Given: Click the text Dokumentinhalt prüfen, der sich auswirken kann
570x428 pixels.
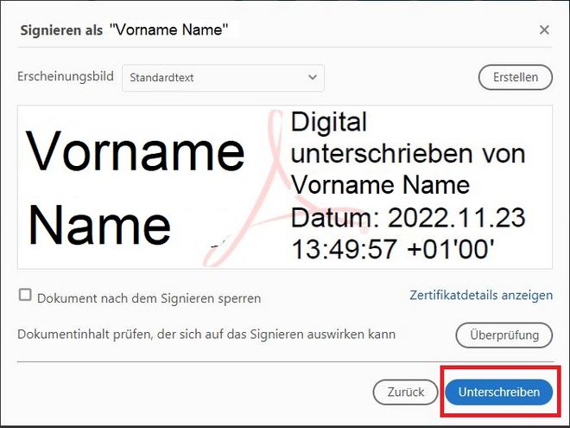Looking at the screenshot, I should point(206,335).
